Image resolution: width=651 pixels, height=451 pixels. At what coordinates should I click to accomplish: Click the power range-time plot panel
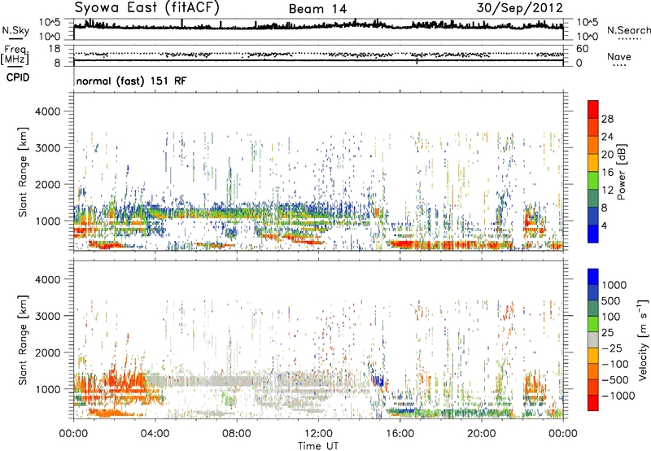(x=318, y=172)
